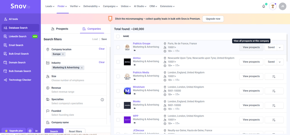Click the Upgrade now button
The height and width of the screenshot is (135, 290).
[213, 19]
